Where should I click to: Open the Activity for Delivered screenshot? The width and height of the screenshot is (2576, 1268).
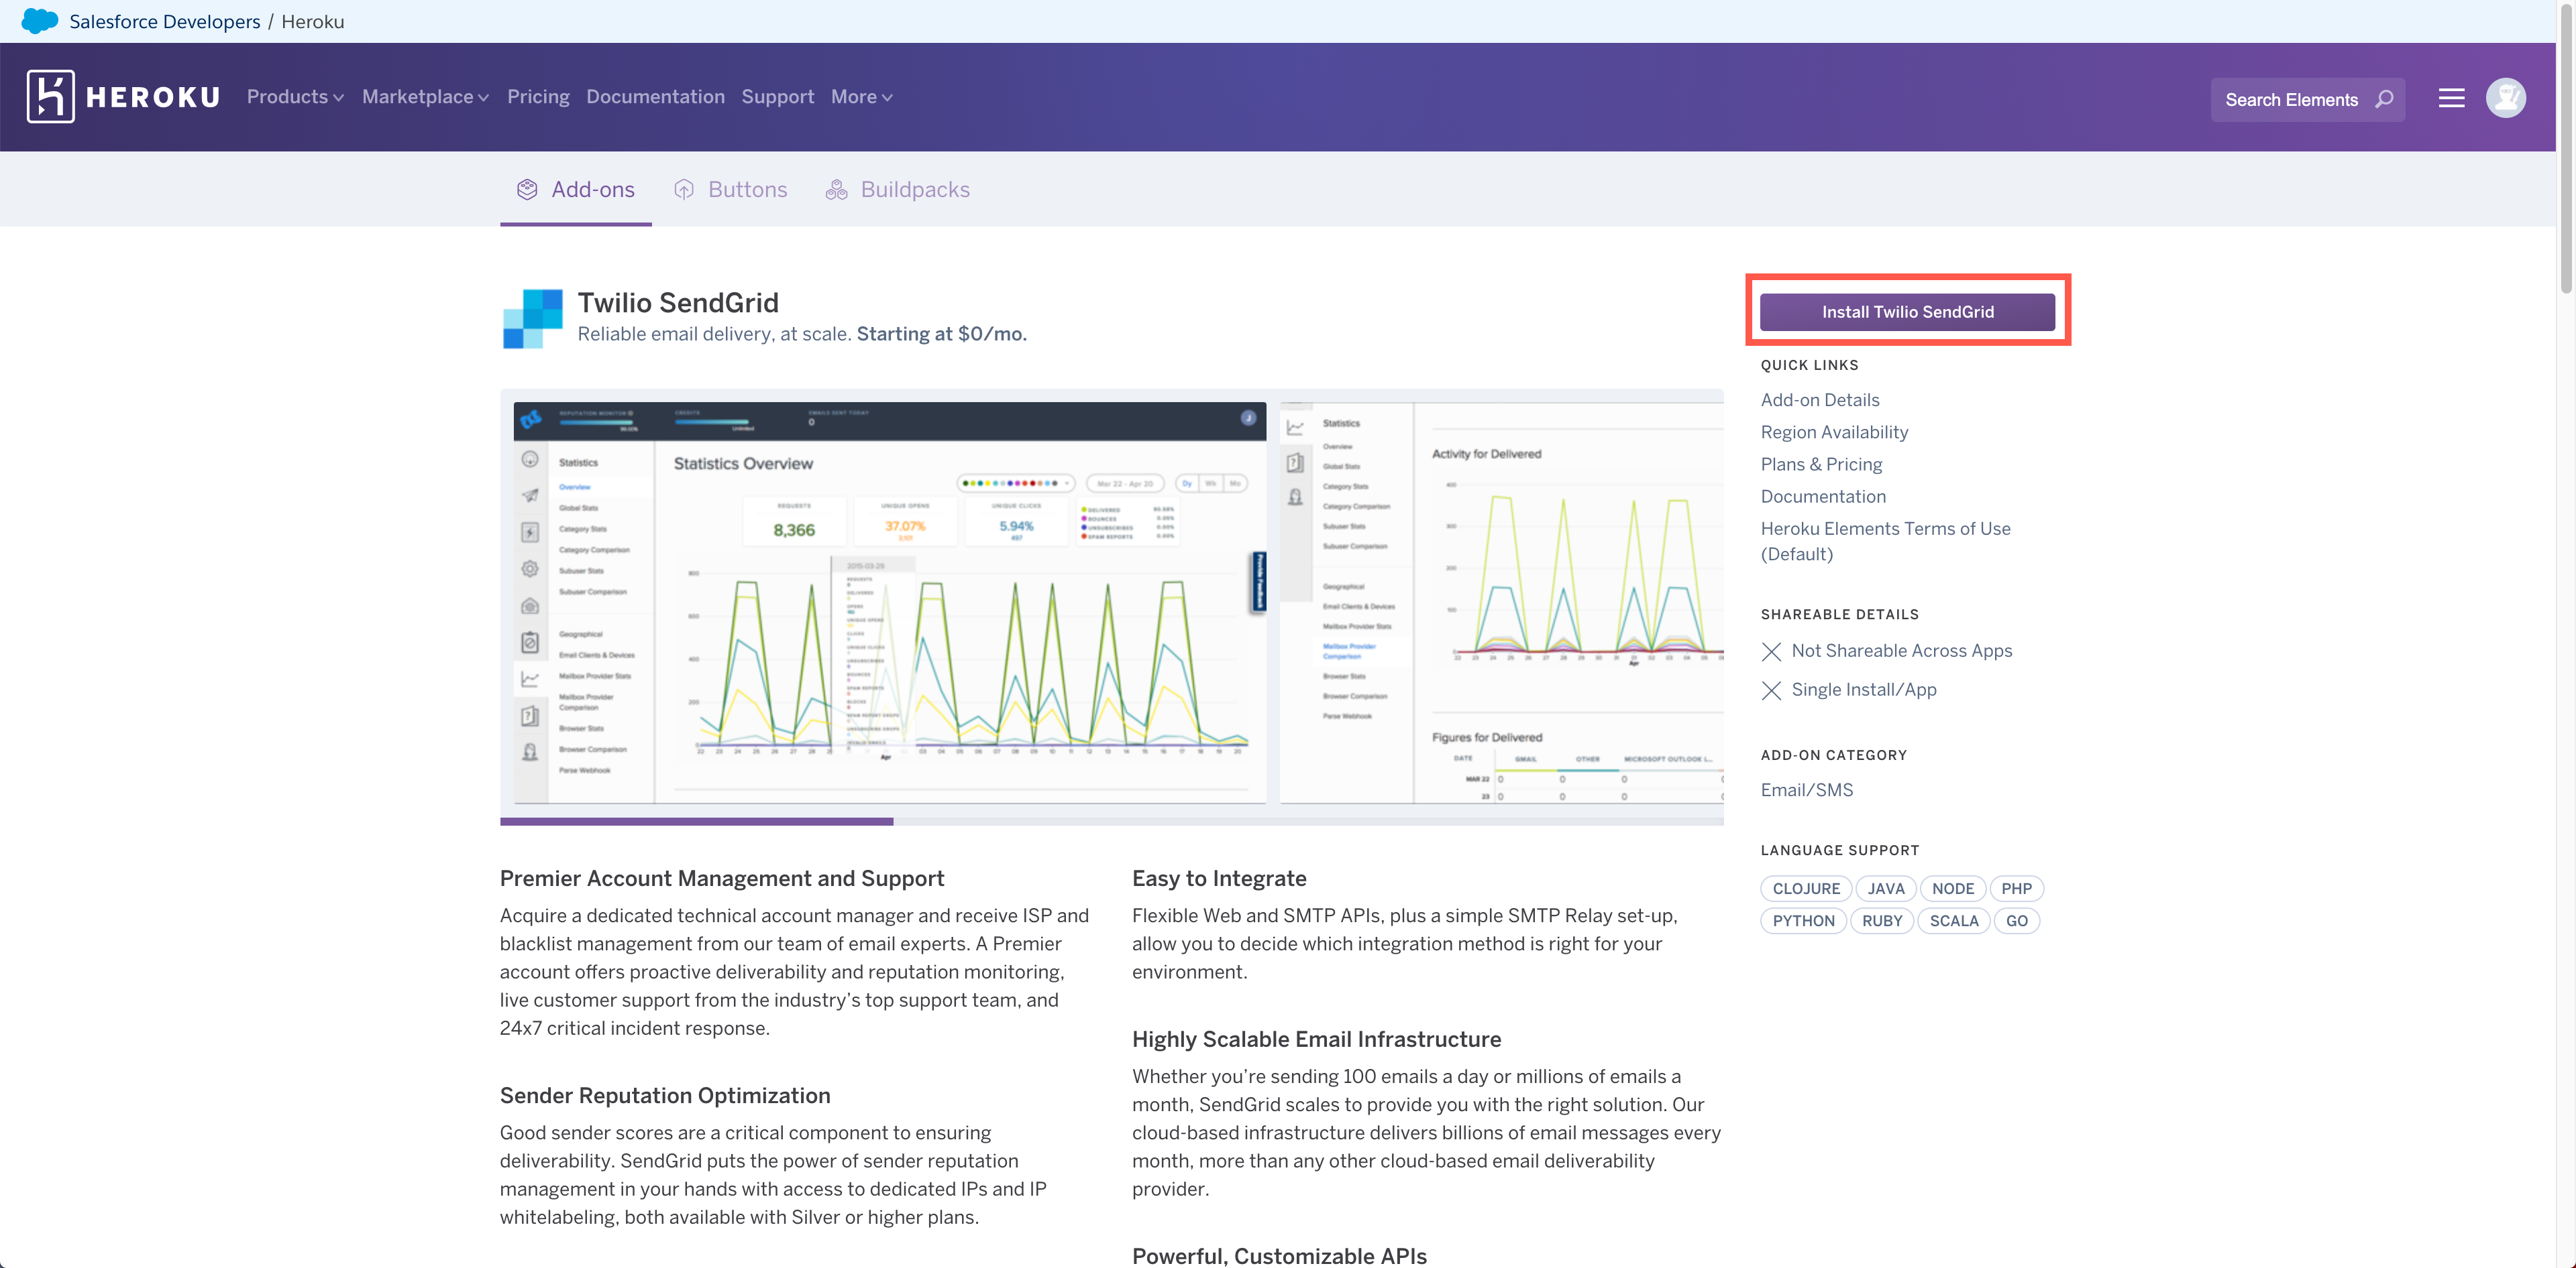[x=1501, y=603]
